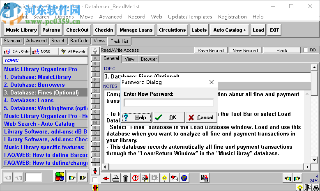Click the Blank button
This screenshot has width=320, height=191.
(x=282, y=51)
